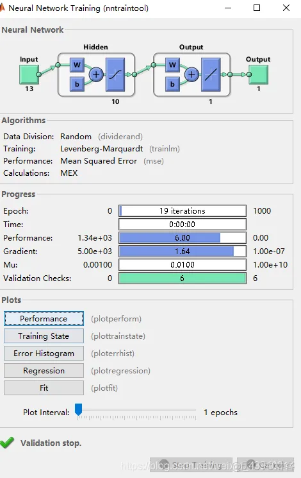Click the W weight block in Hidden layer
301x478 pixels.
coord(77,65)
